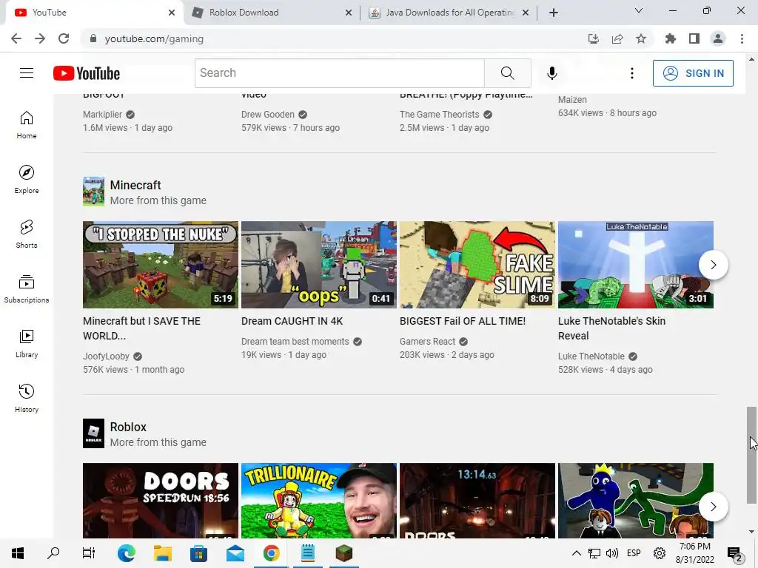This screenshot has height=568, width=758.
Task: Bookmark this page with star icon
Action: pyautogui.click(x=641, y=38)
